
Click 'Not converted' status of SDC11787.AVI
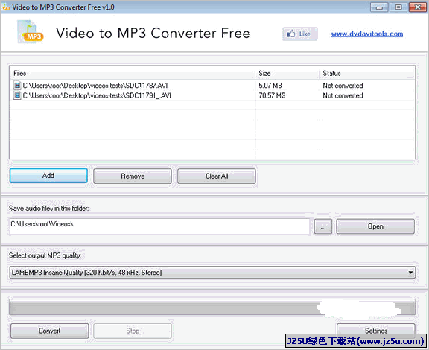pyautogui.click(x=343, y=86)
